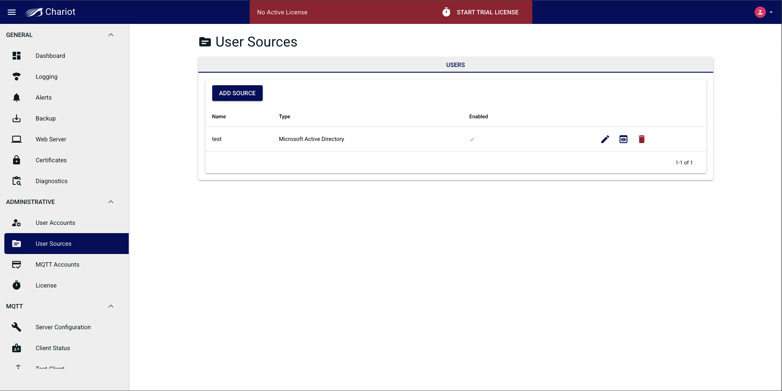
Task: Open the user profile dropdown
Action: 763,12
